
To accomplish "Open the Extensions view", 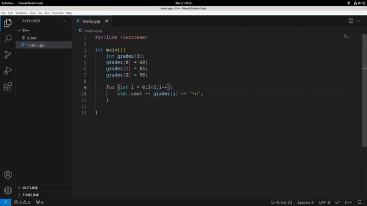I will pyautogui.click(x=7, y=86).
